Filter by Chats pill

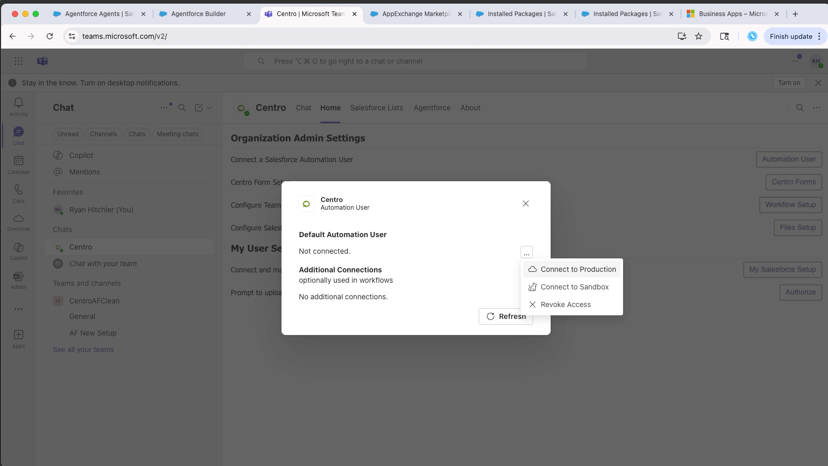coord(137,134)
